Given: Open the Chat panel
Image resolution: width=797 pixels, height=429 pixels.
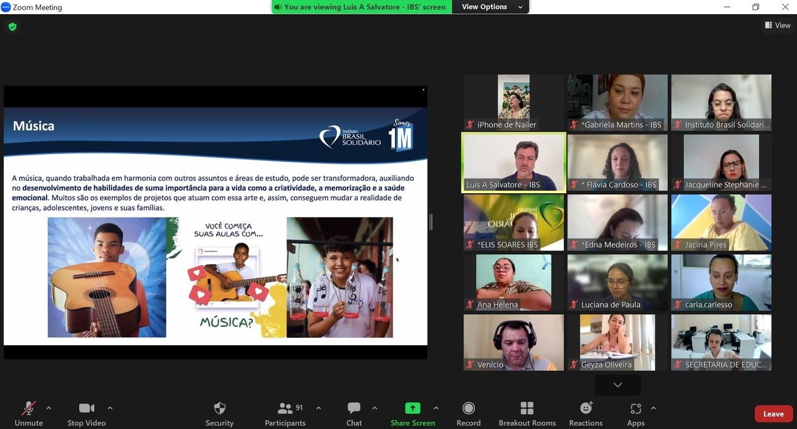Looking at the screenshot, I should (x=354, y=408).
